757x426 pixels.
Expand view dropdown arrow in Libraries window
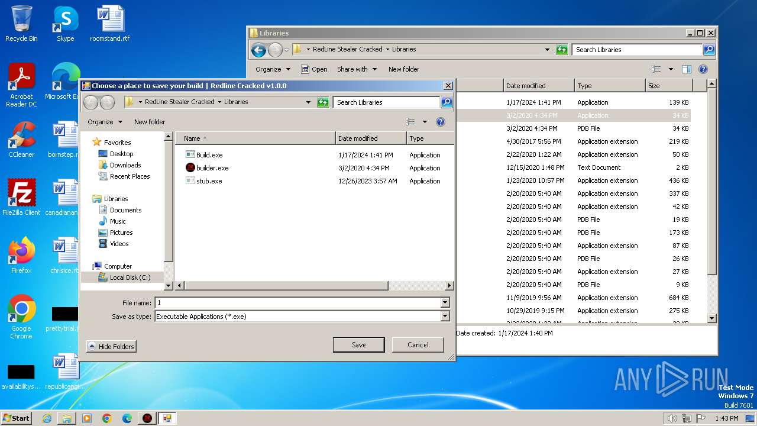671,69
